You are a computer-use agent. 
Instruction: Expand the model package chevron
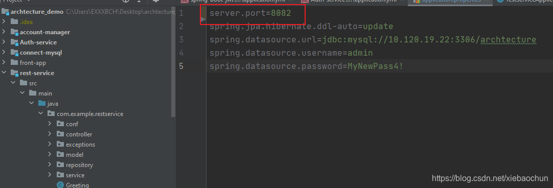coord(50,155)
